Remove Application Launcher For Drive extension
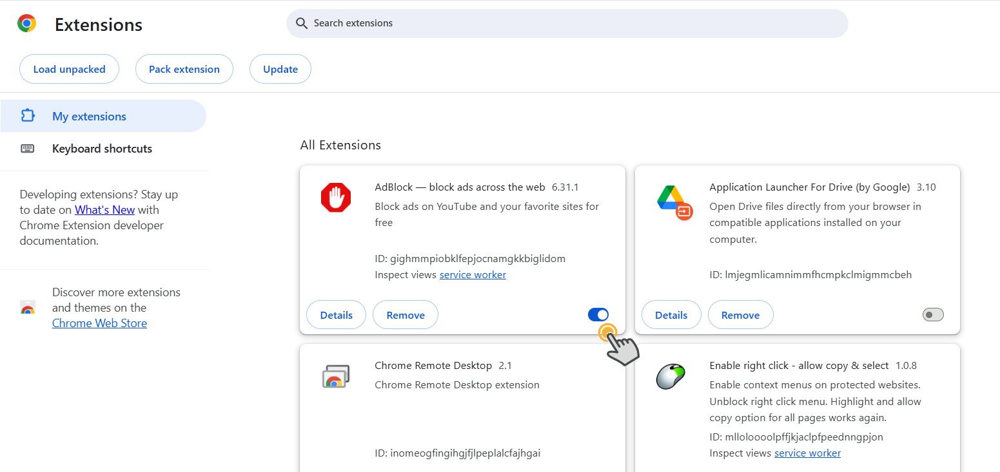1000x472 pixels. click(740, 315)
